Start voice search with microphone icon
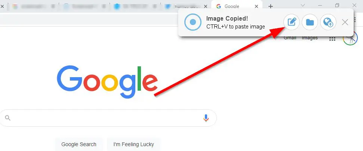 tap(206, 118)
